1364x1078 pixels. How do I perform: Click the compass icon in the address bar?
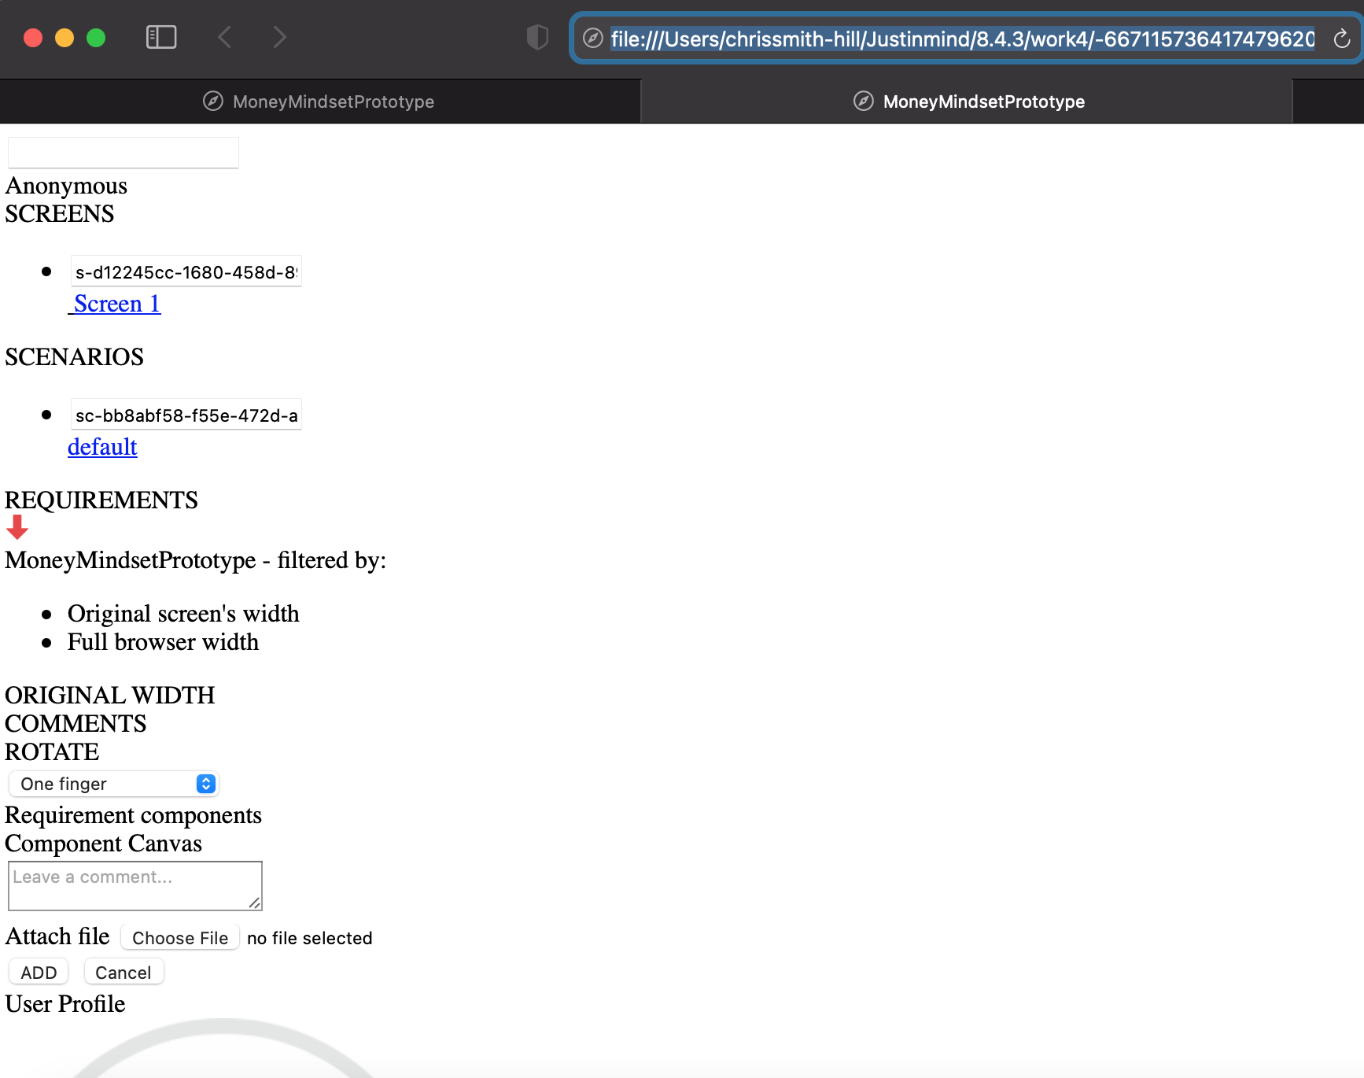click(x=593, y=39)
